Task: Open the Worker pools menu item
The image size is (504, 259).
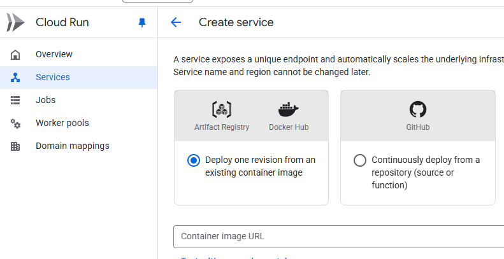Action: tap(62, 123)
